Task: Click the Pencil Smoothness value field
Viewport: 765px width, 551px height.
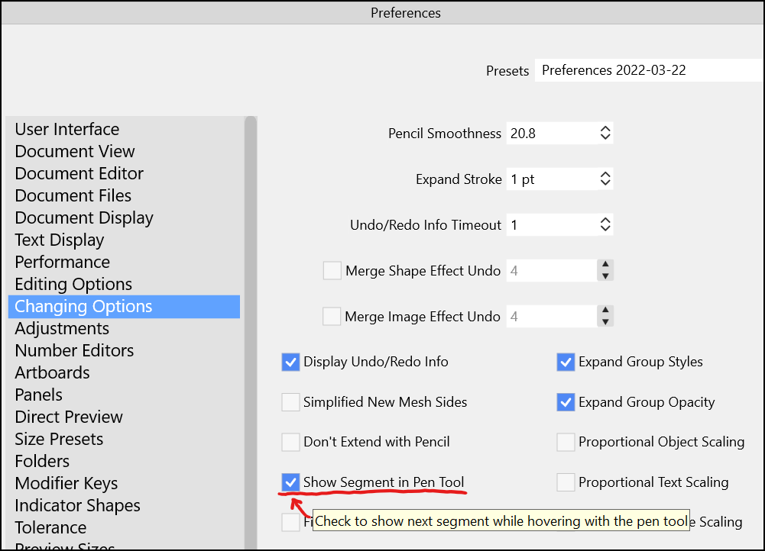Action: (x=550, y=134)
